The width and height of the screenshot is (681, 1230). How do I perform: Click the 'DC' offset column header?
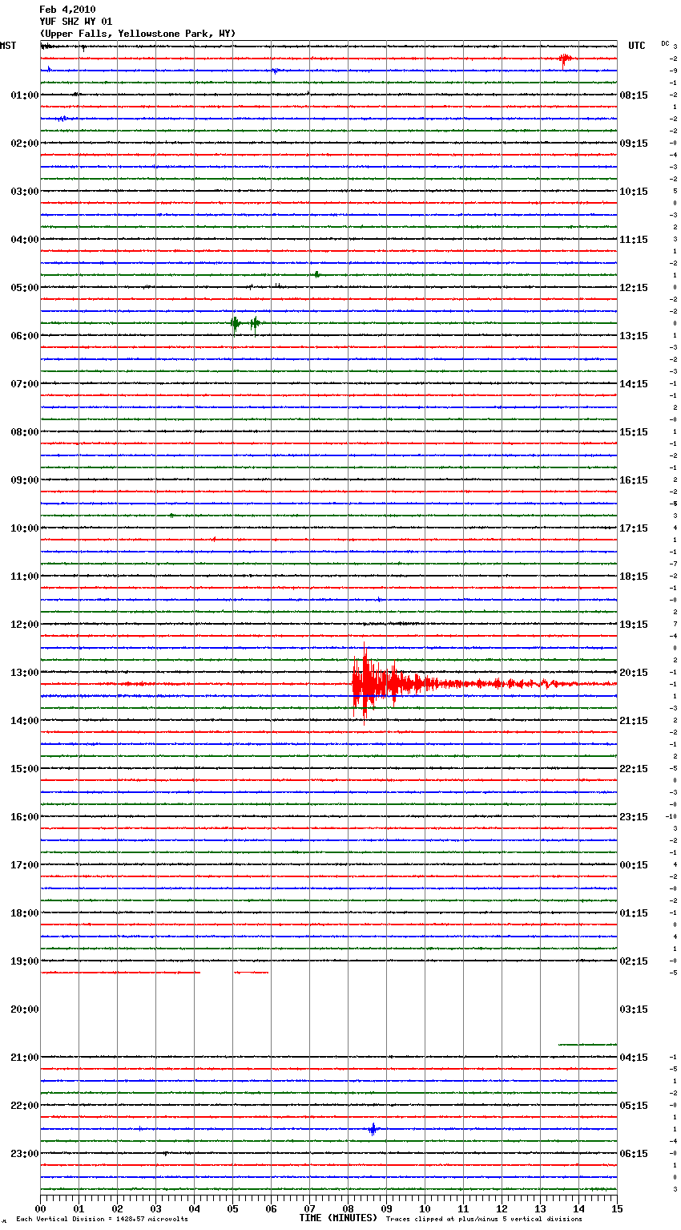(x=665, y=43)
